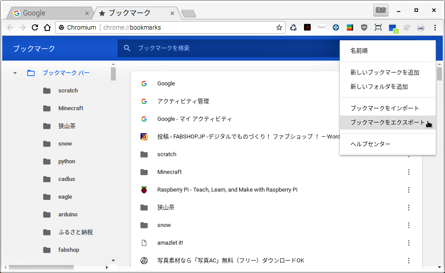The height and width of the screenshot is (273, 445).
Task: Select 名前順 sort menu item
Action: point(388,51)
